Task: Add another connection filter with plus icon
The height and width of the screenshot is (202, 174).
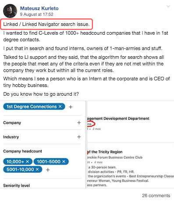Action: pos(71,107)
